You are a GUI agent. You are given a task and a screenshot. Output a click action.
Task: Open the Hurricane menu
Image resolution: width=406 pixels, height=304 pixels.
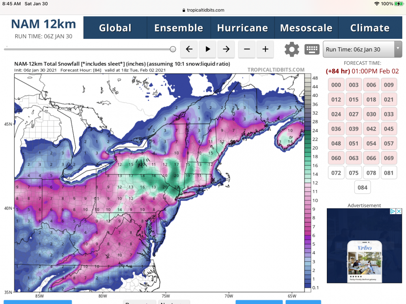coord(242,28)
